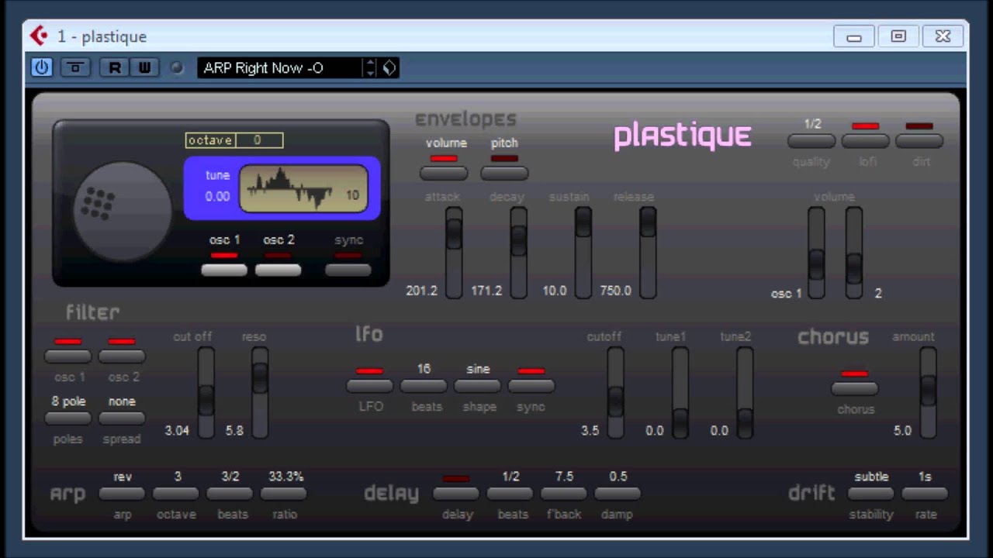Viewport: 993px width, 558px height.
Task: Click the octave value field
Action: click(x=258, y=140)
